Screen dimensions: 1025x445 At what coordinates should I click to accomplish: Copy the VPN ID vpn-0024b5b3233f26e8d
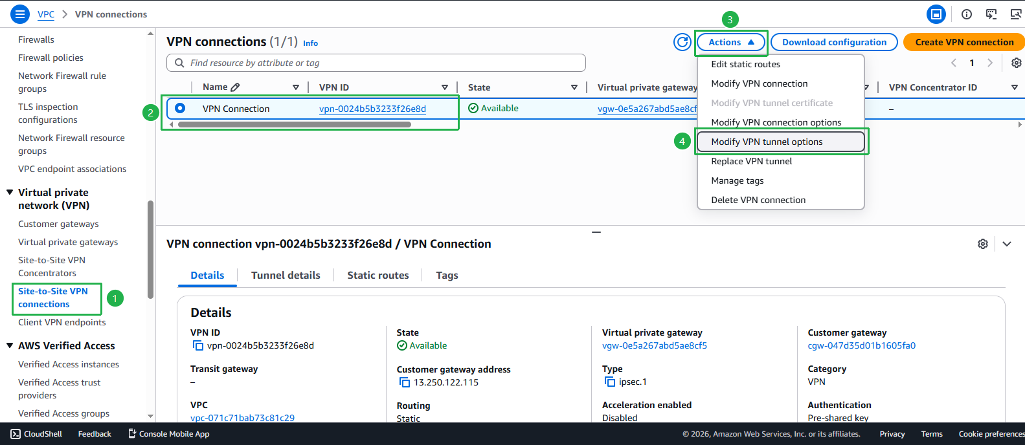[198, 345]
